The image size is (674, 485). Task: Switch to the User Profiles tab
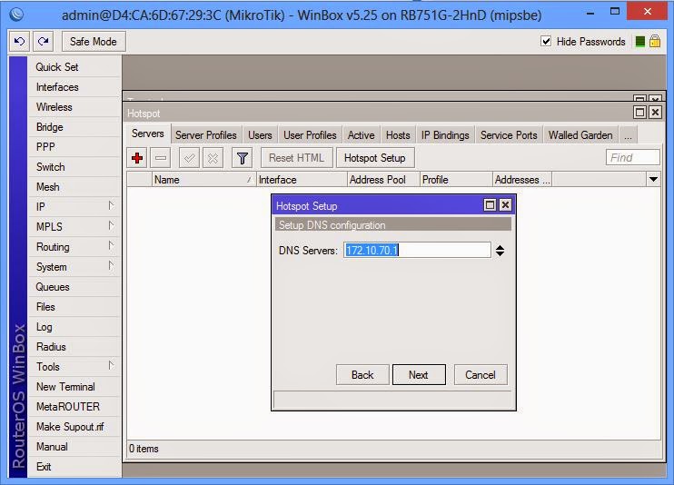pos(310,135)
